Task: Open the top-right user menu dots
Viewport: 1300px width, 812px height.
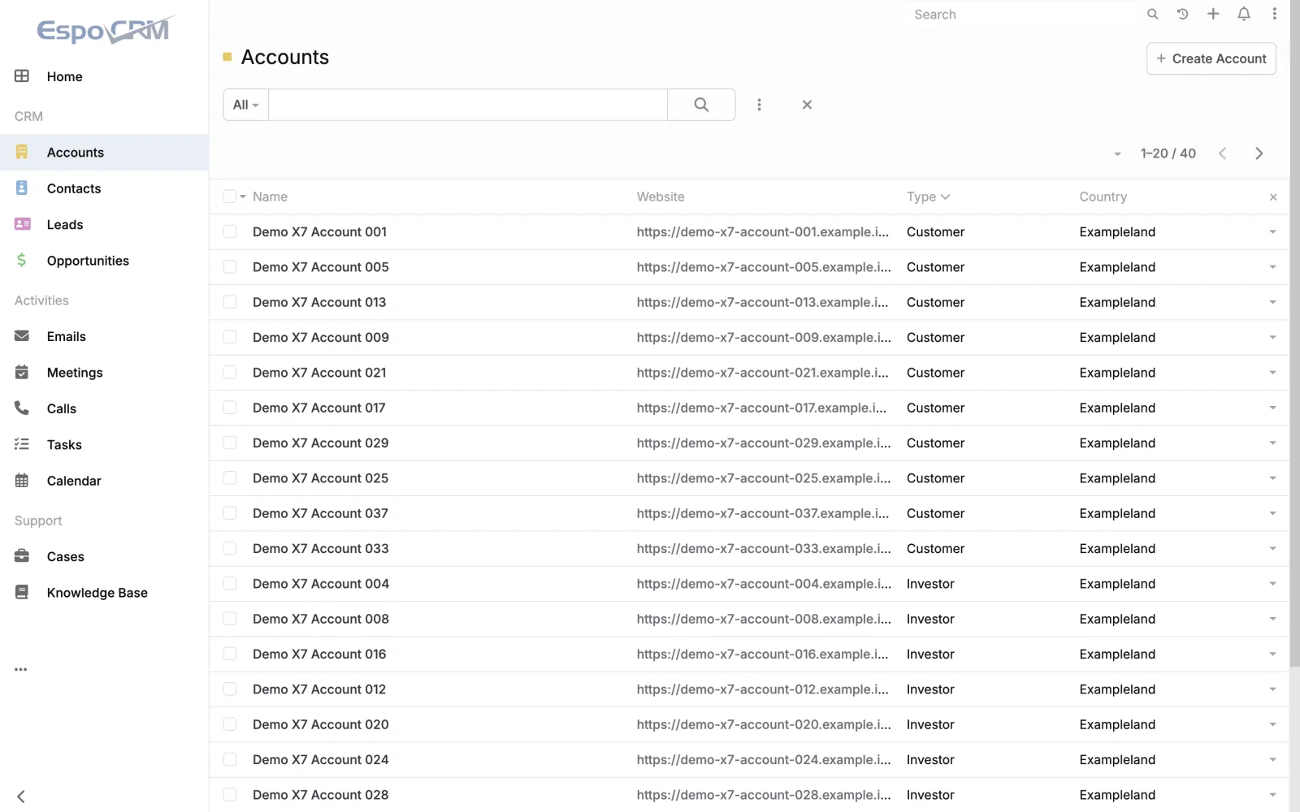Action: 1274,14
